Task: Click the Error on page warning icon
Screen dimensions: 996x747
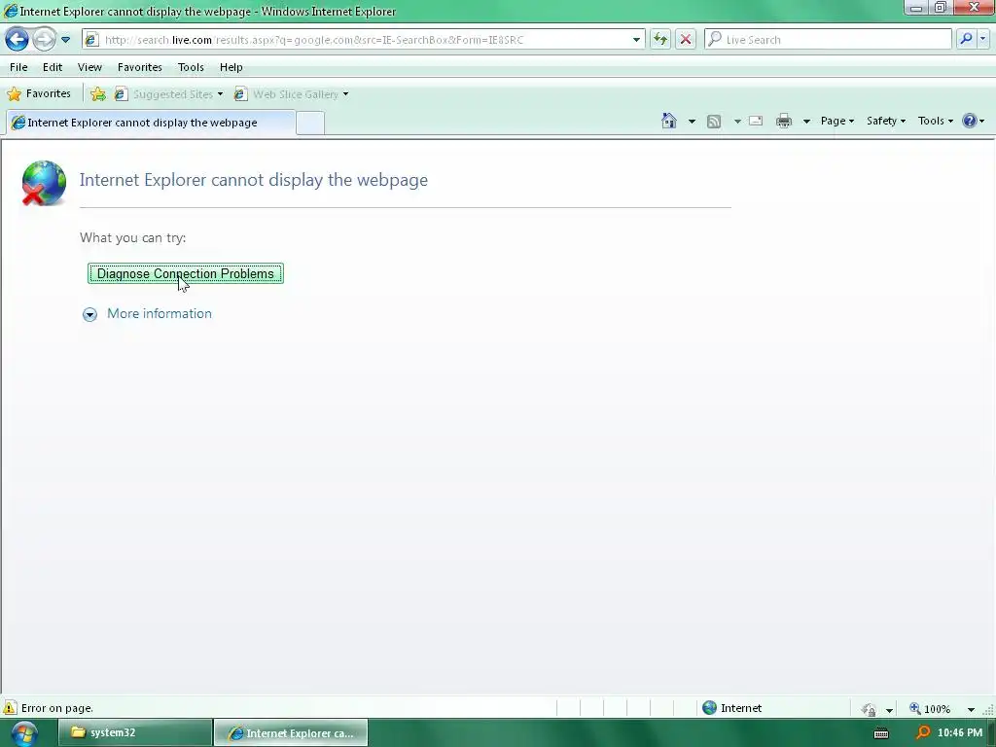Action: 10,708
